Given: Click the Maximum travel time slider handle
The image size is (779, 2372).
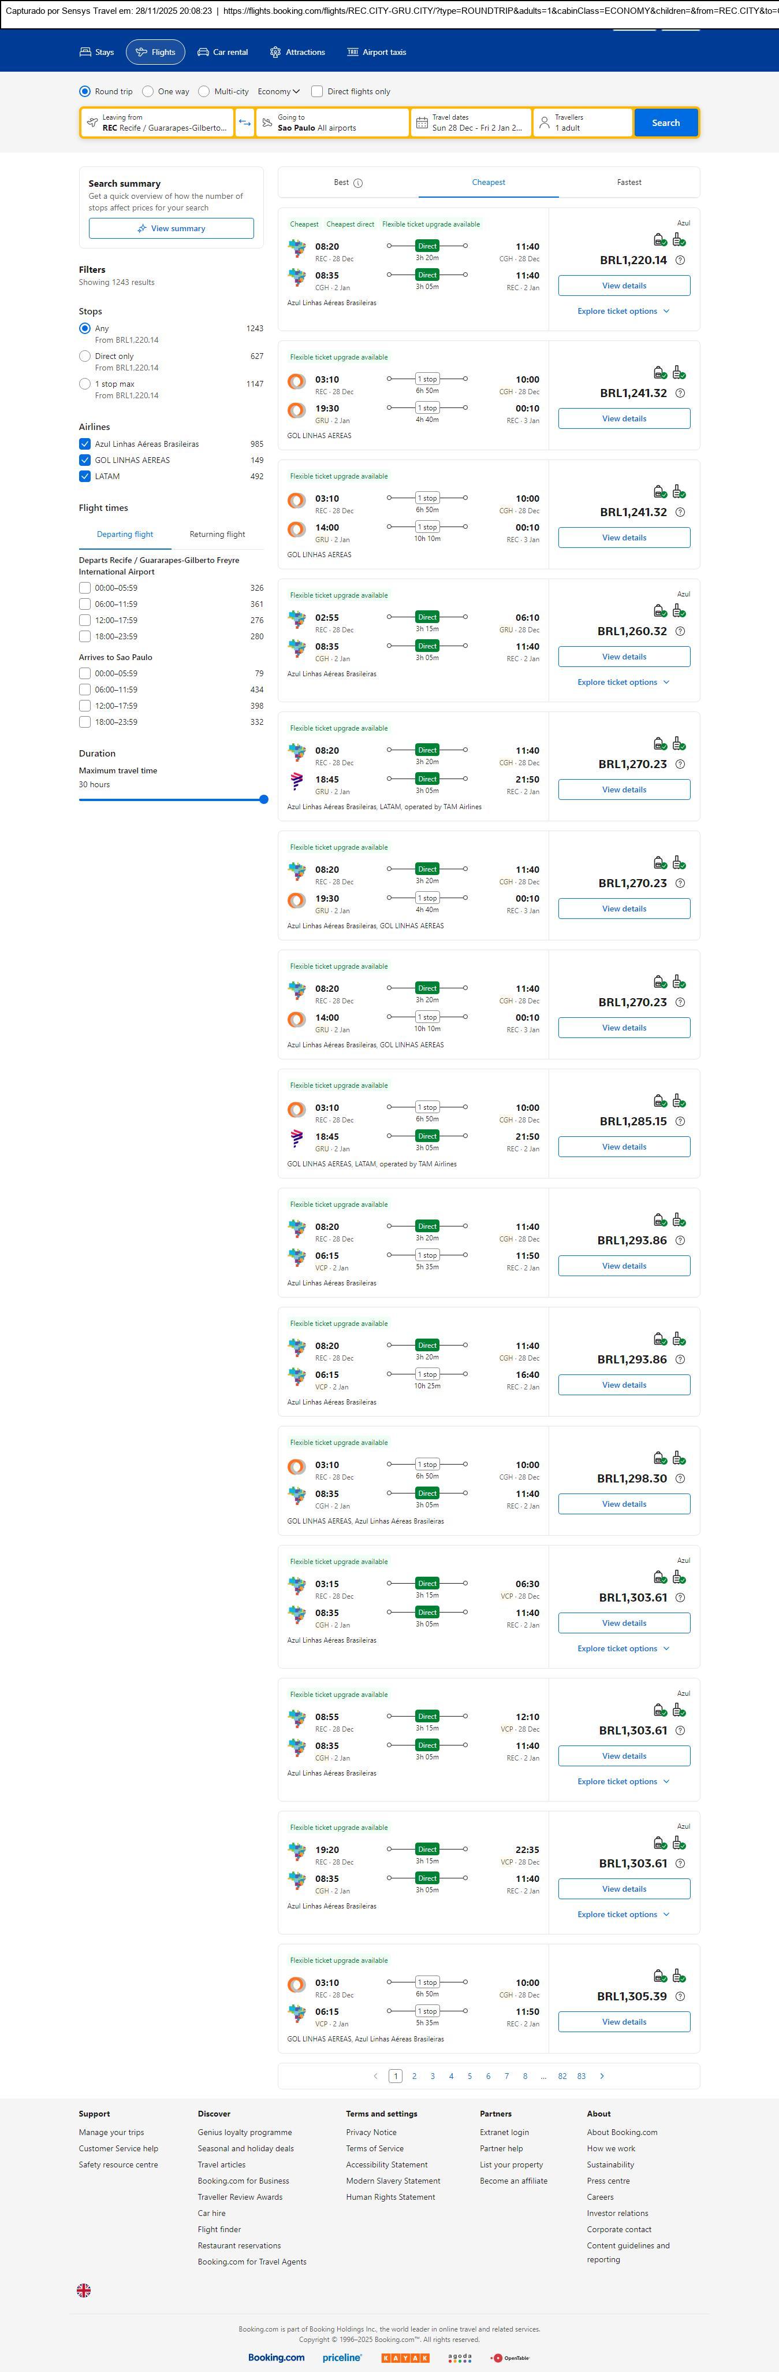Looking at the screenshot, I should pos(264,799).
